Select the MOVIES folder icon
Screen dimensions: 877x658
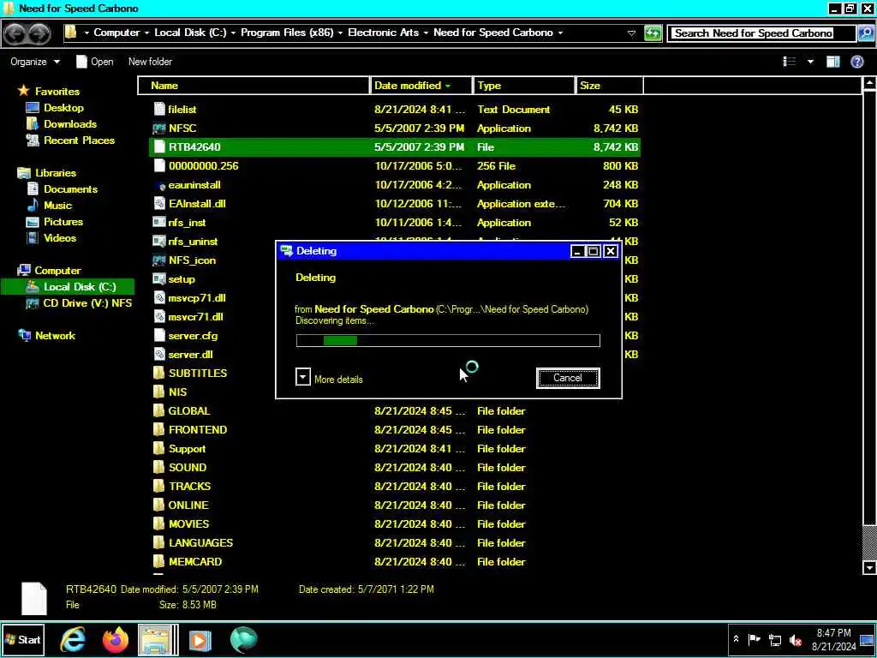click(159, 524)
